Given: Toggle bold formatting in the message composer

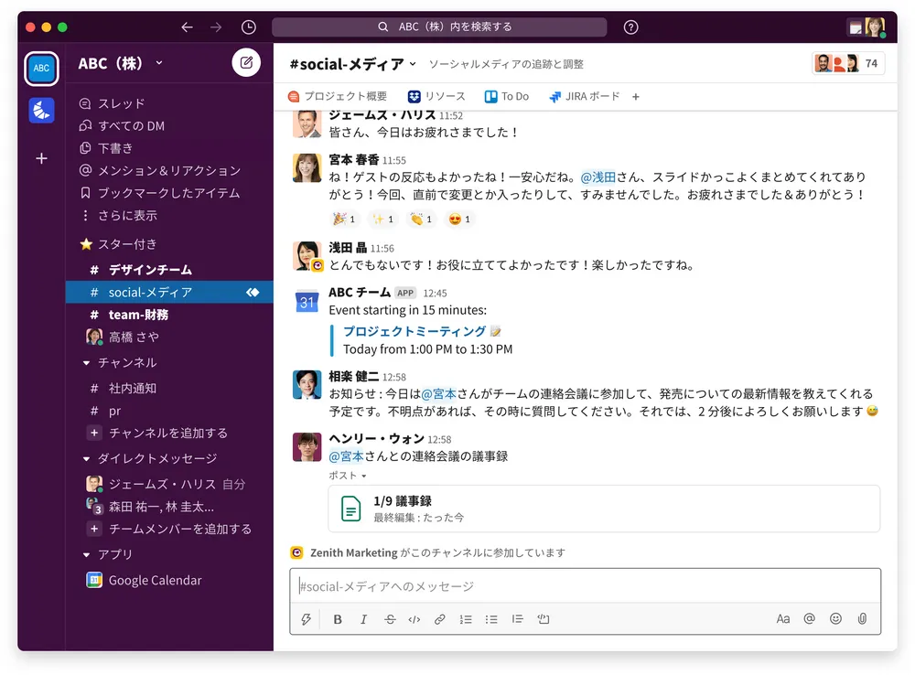Looking at the screenshot, I should point(338,619).
